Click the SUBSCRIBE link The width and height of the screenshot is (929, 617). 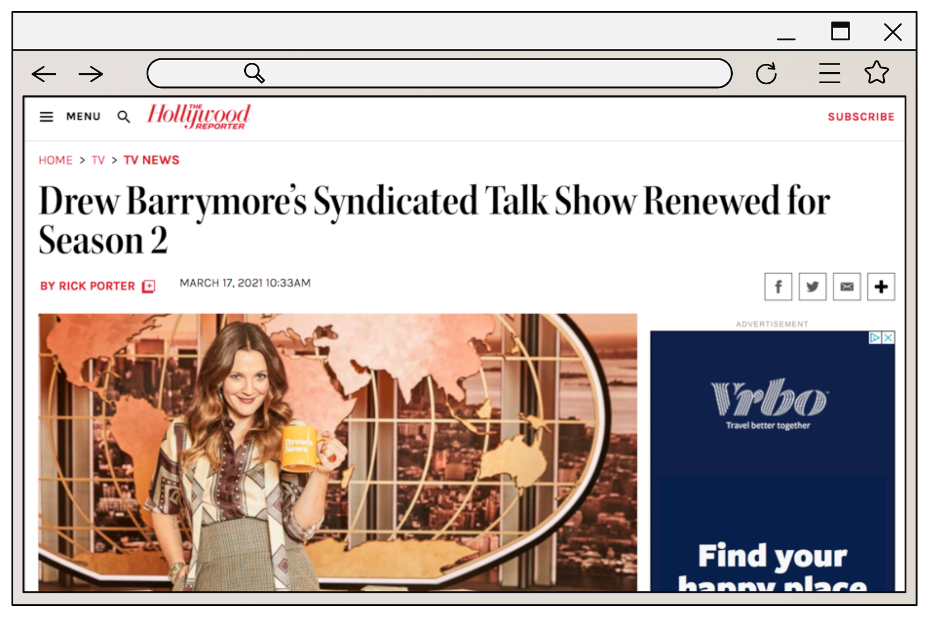click(x=861, y=117)
